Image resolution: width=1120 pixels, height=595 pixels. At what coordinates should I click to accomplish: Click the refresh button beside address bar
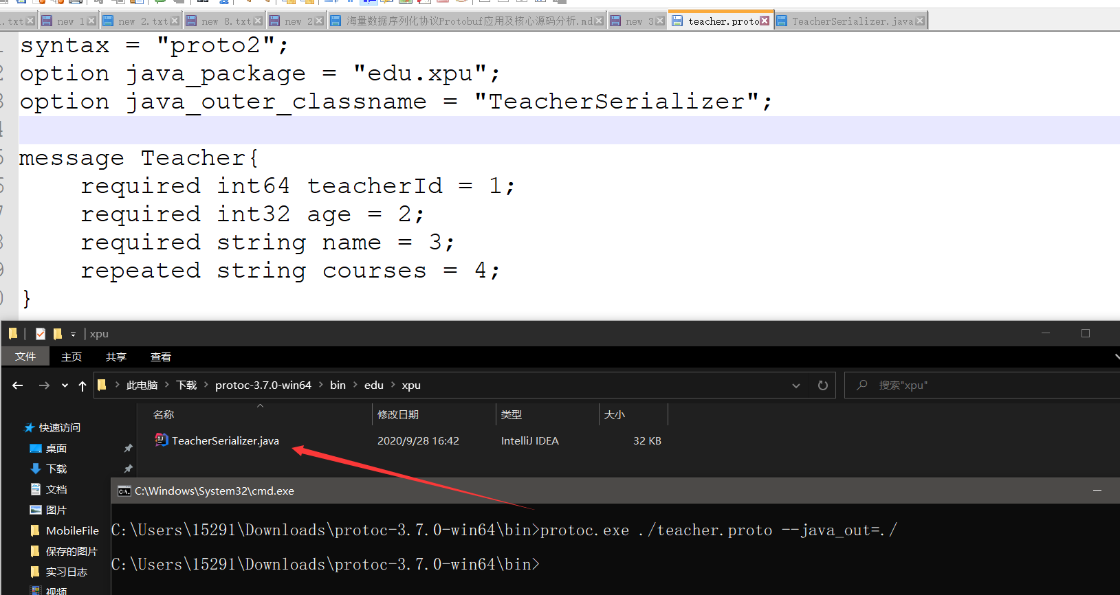822,385
